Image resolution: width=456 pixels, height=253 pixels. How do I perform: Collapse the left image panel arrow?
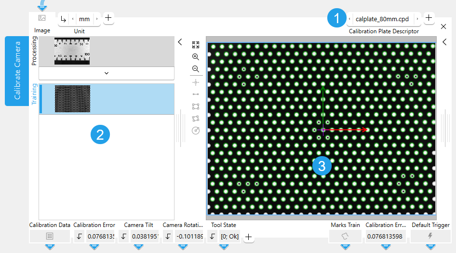coord(180,42)
